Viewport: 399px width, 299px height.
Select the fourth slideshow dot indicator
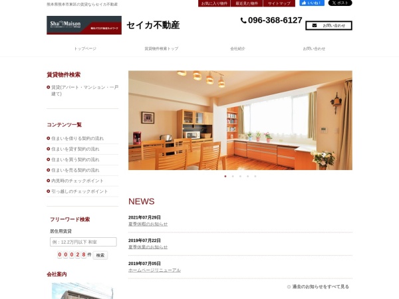248,177
